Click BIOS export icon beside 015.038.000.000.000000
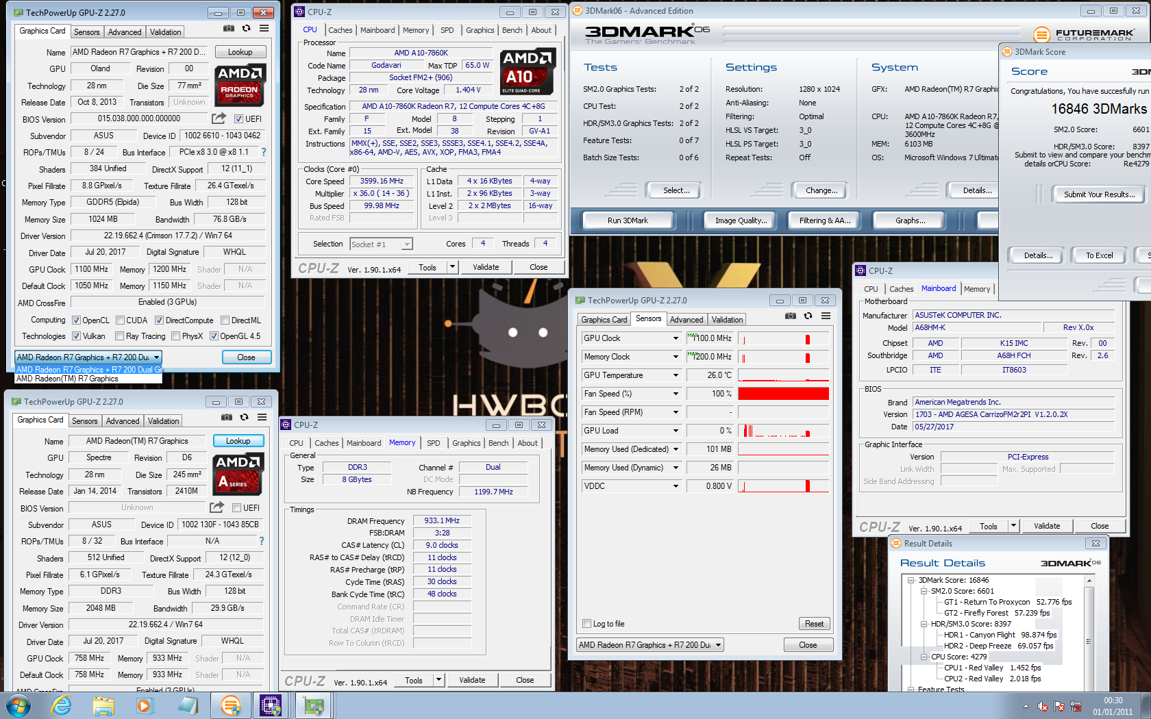 click(219, 118)
